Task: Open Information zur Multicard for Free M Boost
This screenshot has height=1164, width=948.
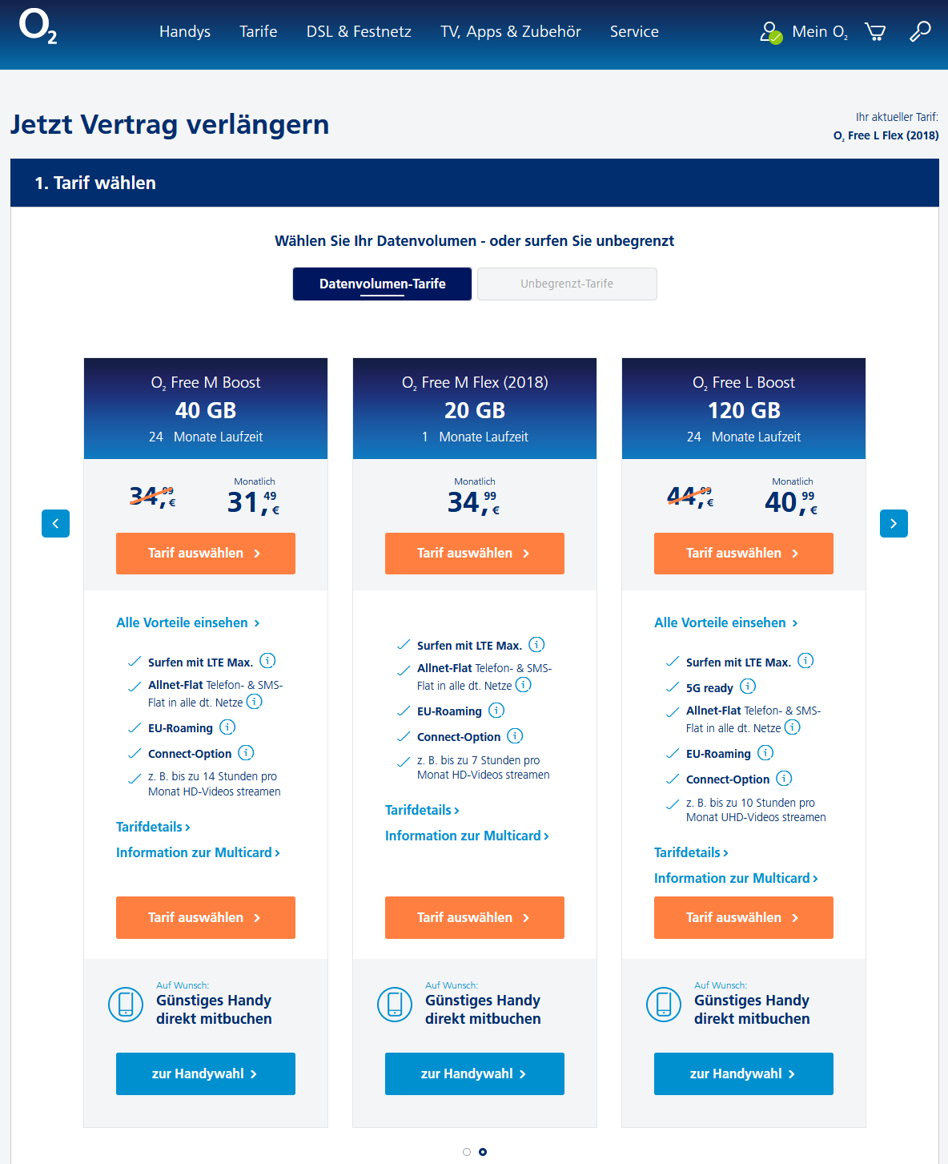Action: pyautogui.click(x=198, y=852)
